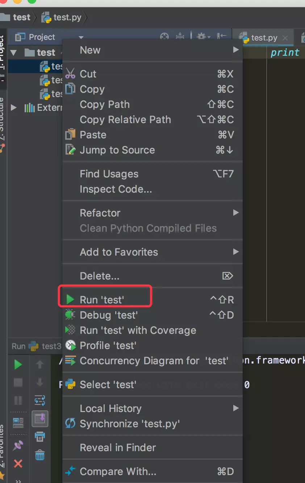Expand the External Libraries node

pos(14,108)
